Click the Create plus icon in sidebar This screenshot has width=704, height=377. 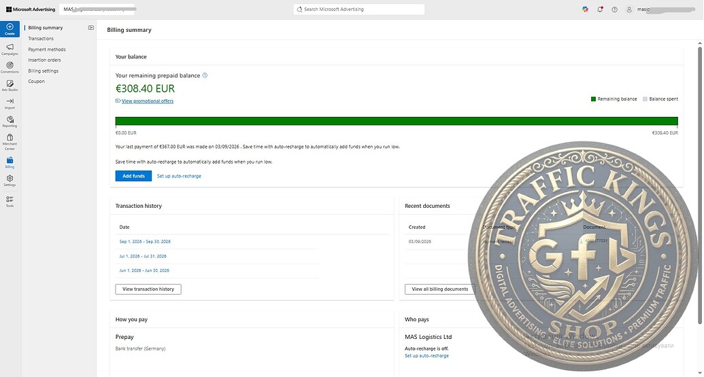(x=10, y=27)
